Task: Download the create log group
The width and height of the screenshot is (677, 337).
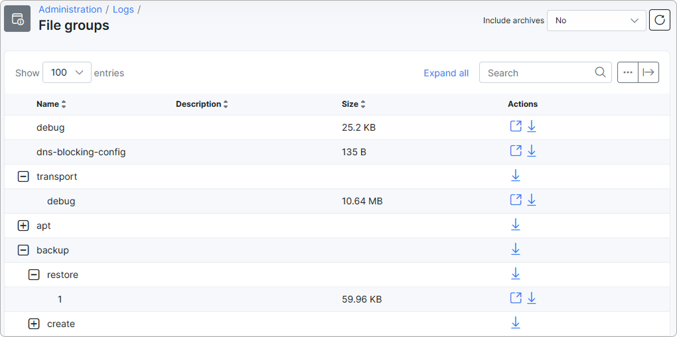Action: (516, 323)
